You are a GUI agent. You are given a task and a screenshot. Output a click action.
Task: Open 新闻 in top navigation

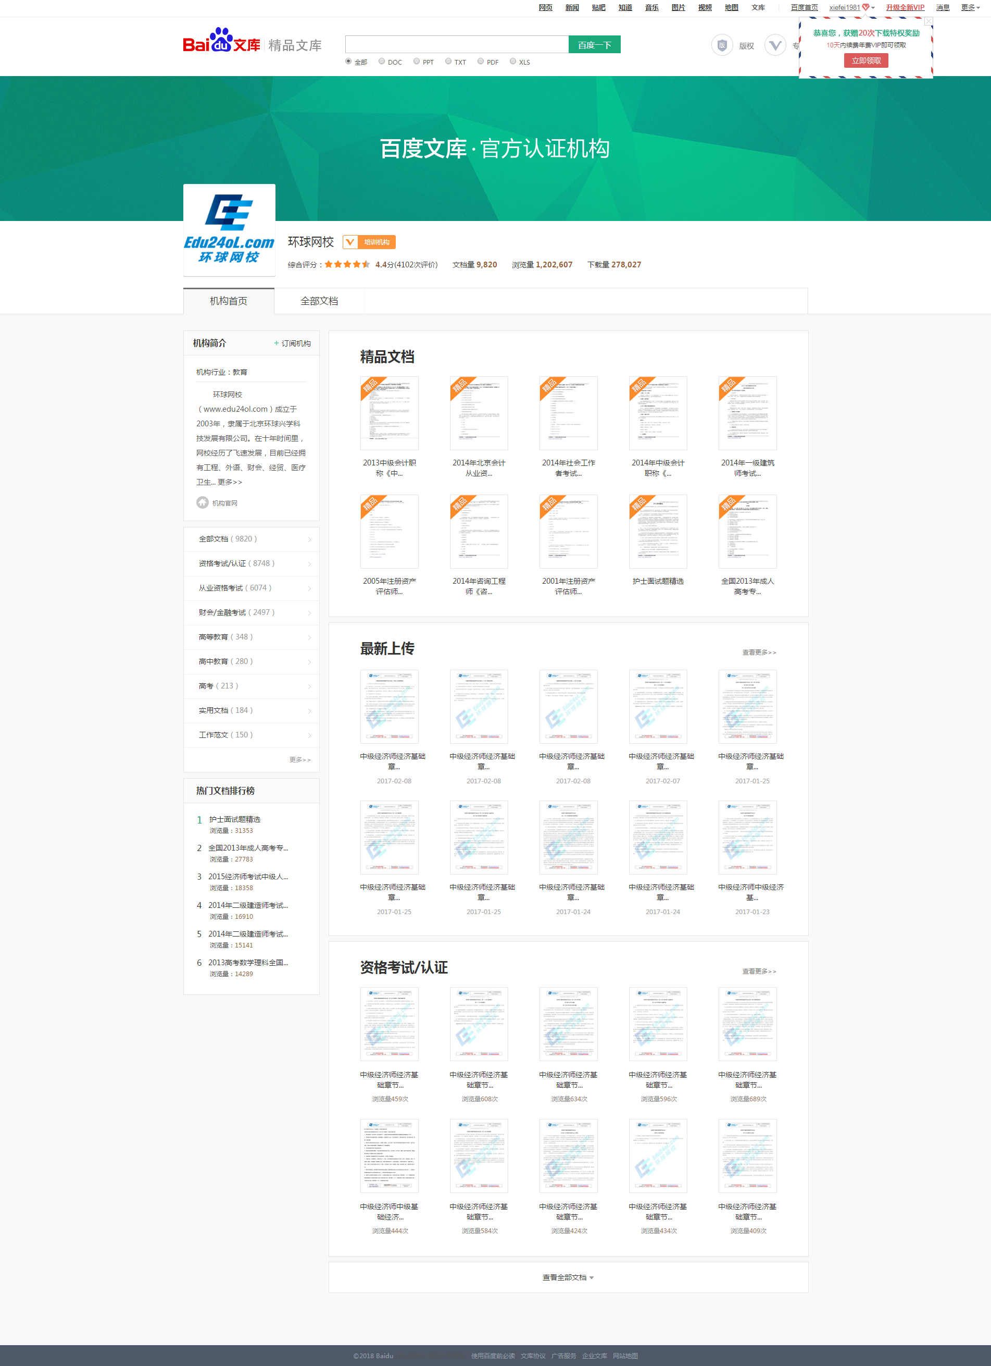tap(572, 7)
